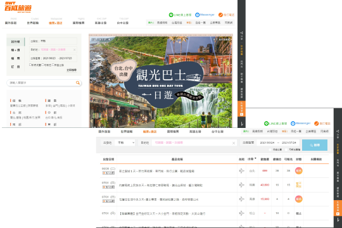Click the share icon atop the dark sidebar
The image size is (342, 228).
[241, 33]
